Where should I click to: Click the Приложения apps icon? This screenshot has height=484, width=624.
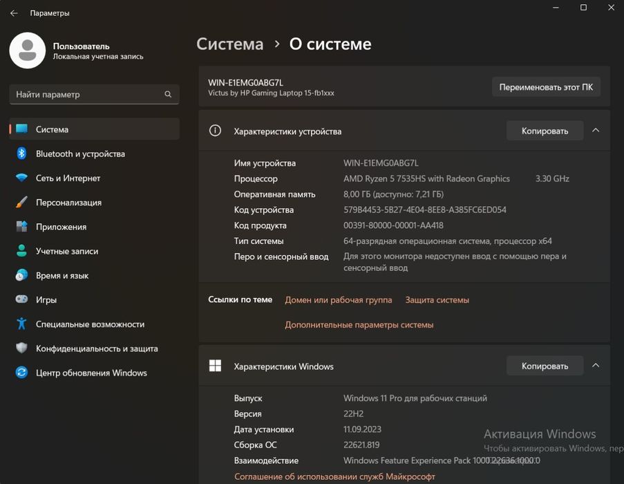[x=21, y=227]
